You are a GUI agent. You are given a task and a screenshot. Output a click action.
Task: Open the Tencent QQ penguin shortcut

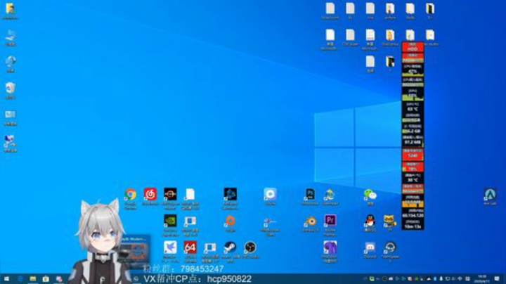point(370,221)
